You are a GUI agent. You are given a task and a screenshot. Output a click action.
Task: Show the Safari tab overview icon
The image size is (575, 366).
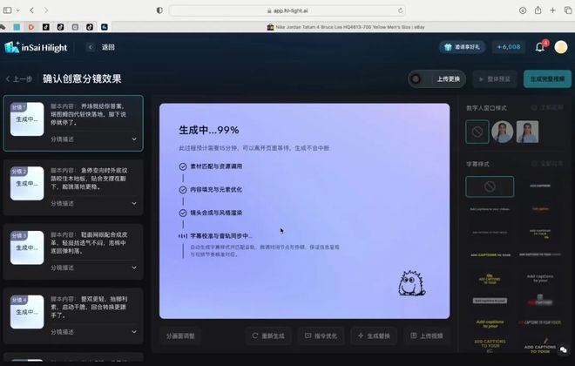[568, 10]
